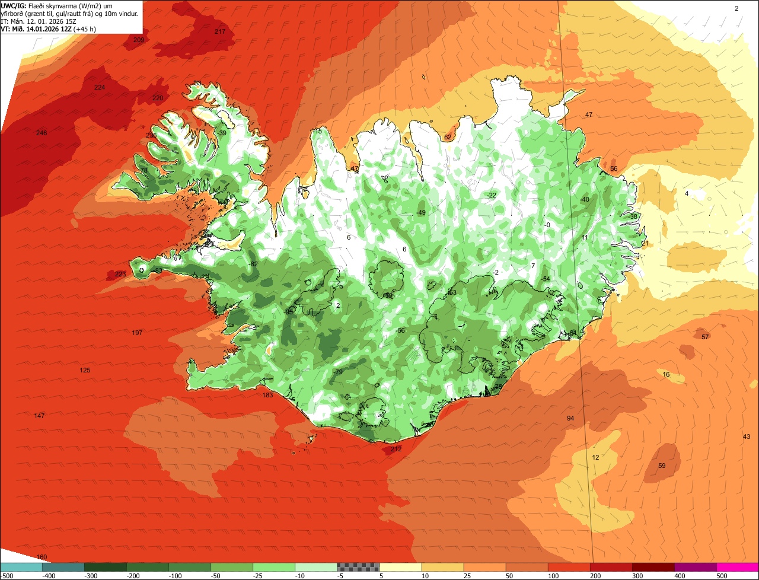759x580 pixels.
Task: Click the orange 50 to 100 legend swatch
Action: click(x=526, y=567)
